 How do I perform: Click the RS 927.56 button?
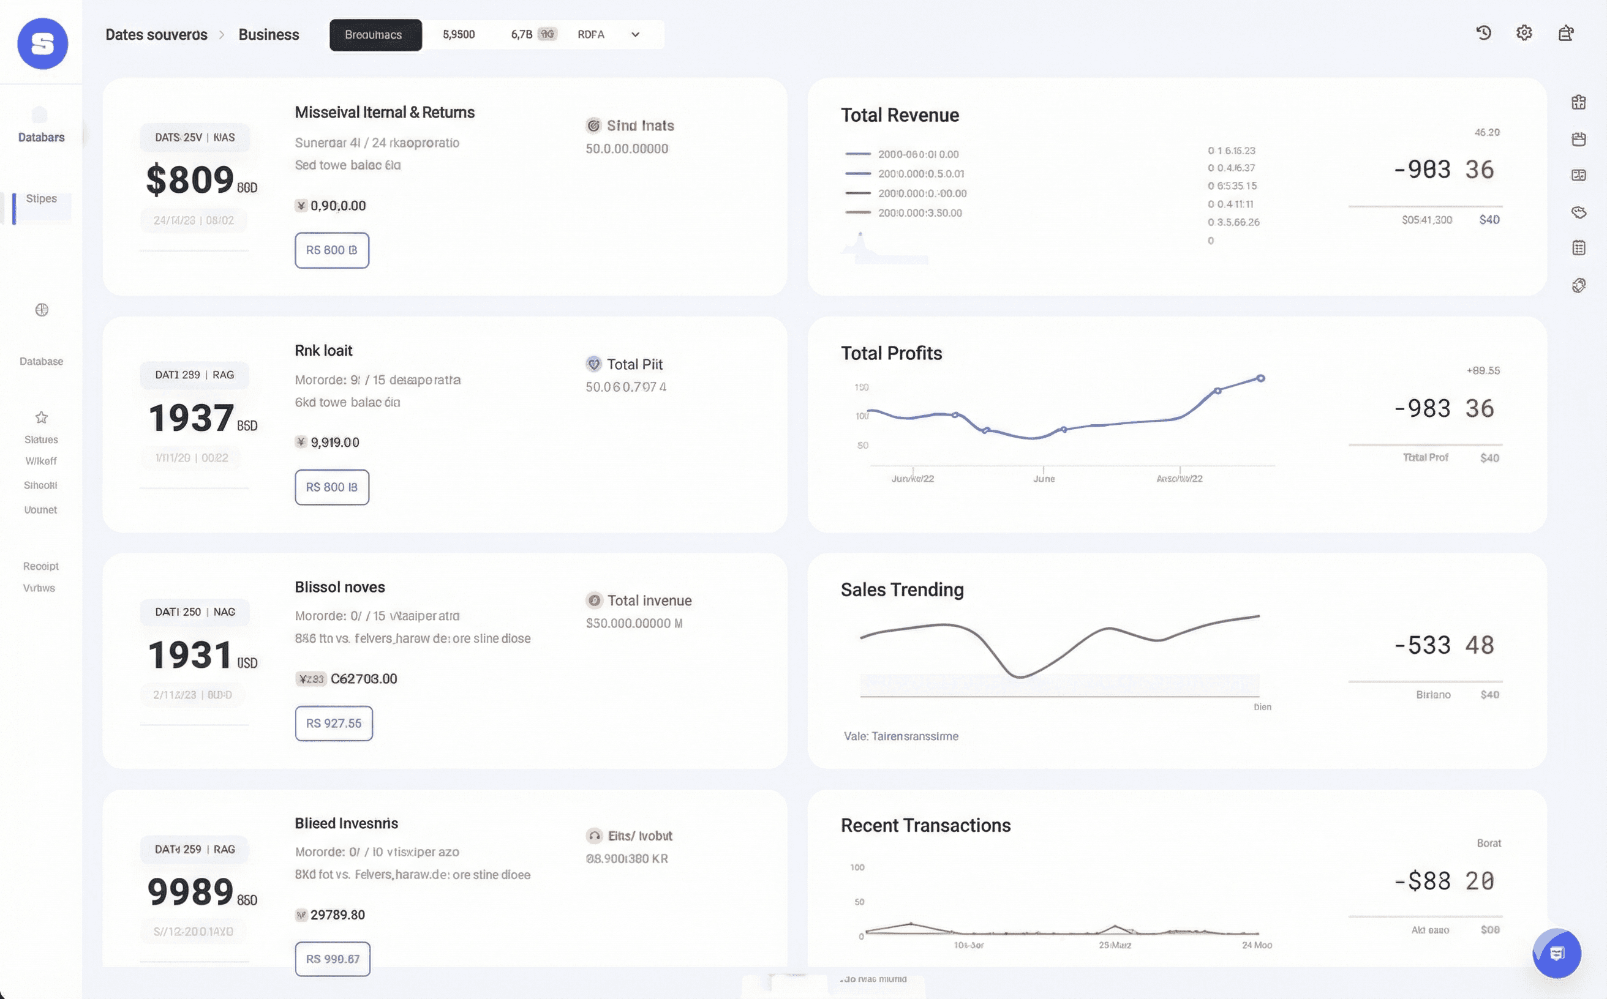point(334,724)
